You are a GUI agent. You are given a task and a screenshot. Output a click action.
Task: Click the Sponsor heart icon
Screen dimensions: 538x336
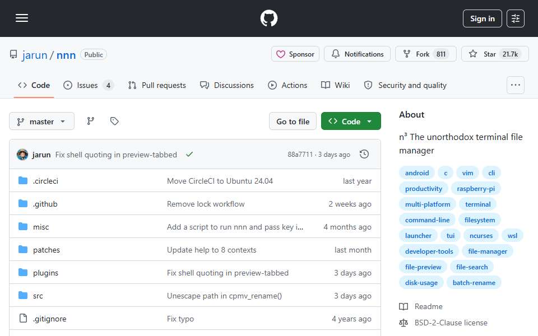(x=281, y=54)
